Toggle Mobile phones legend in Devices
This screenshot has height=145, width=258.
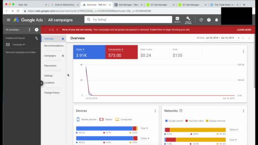[x=87, y=120]
